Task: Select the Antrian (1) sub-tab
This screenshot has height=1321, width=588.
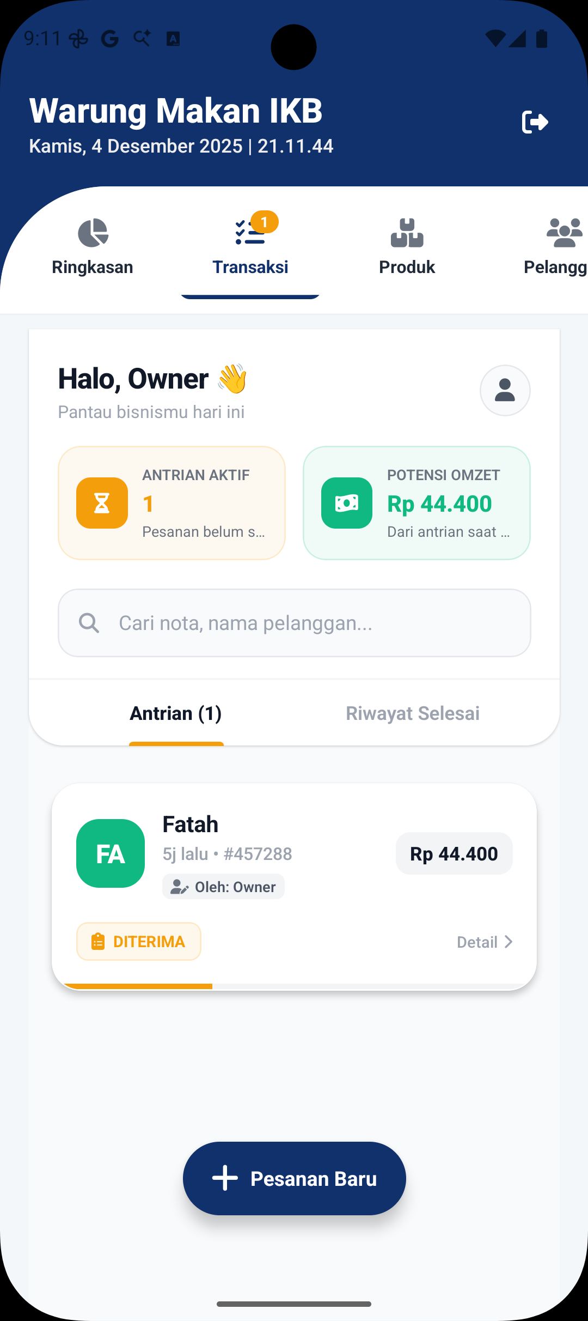Action: 176,713
